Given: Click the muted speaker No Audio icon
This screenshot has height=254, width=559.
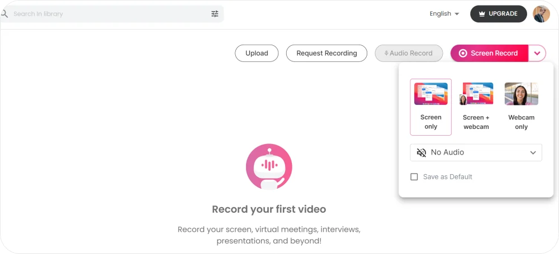Looking at the screenshot, I should (x=421, y=152).
